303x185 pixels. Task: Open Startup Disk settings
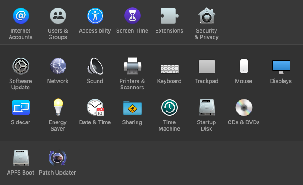(206, 107)
